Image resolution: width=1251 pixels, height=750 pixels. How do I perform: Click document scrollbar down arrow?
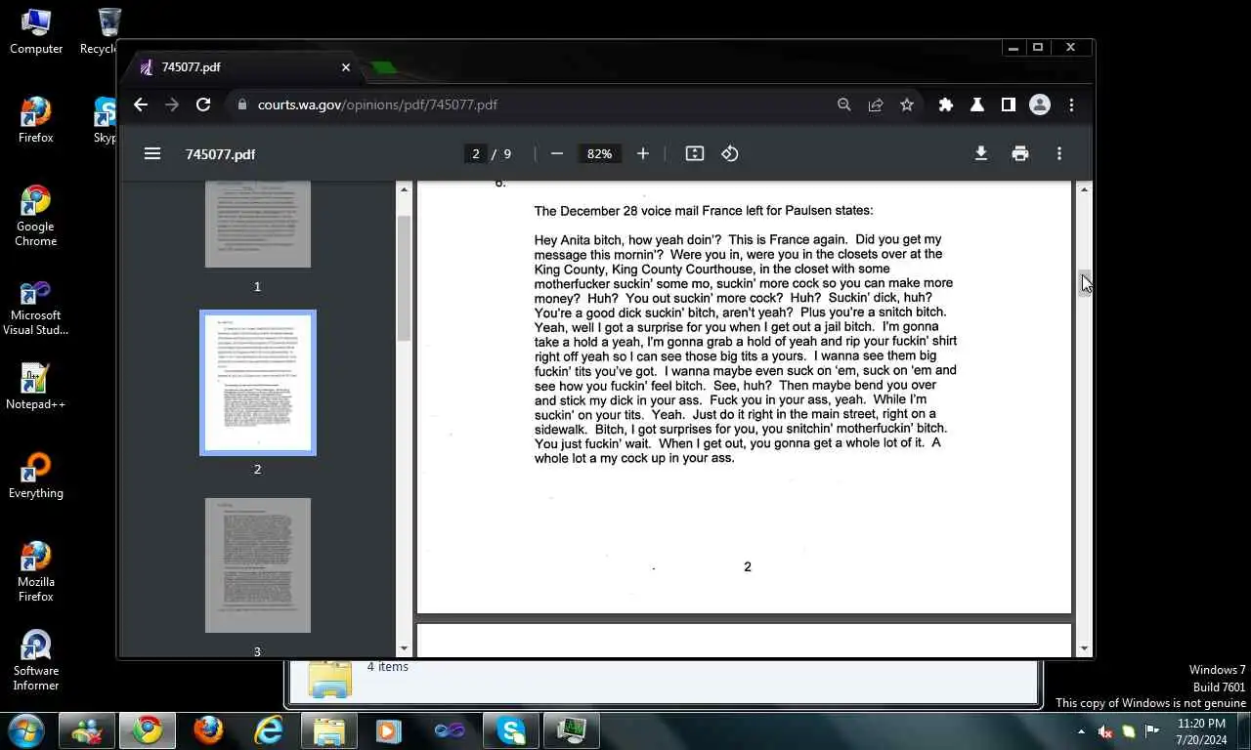coord(1084,648)
